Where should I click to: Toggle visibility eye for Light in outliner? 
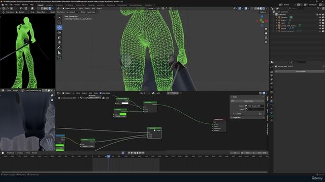pos(320,23)
